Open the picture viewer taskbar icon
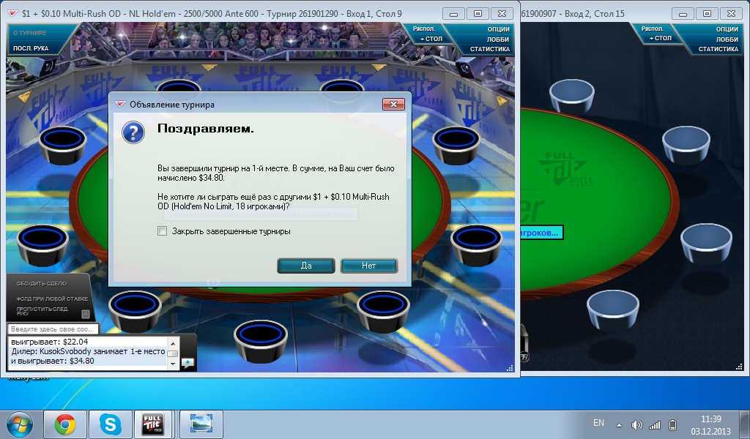Image resolution: width=750 pixels, height=439 pixels. click(201, 424)
